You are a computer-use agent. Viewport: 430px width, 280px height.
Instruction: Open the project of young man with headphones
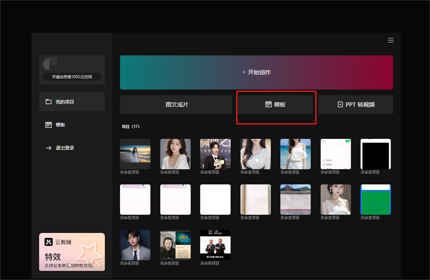tap(135, 245)
